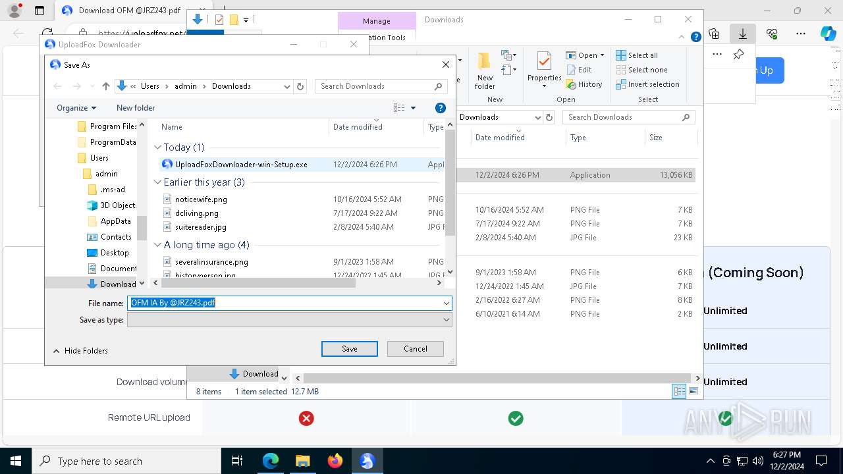Click the Up arrow in Save As navigation
Screen dimensions: 843x474
click(106, 86)
